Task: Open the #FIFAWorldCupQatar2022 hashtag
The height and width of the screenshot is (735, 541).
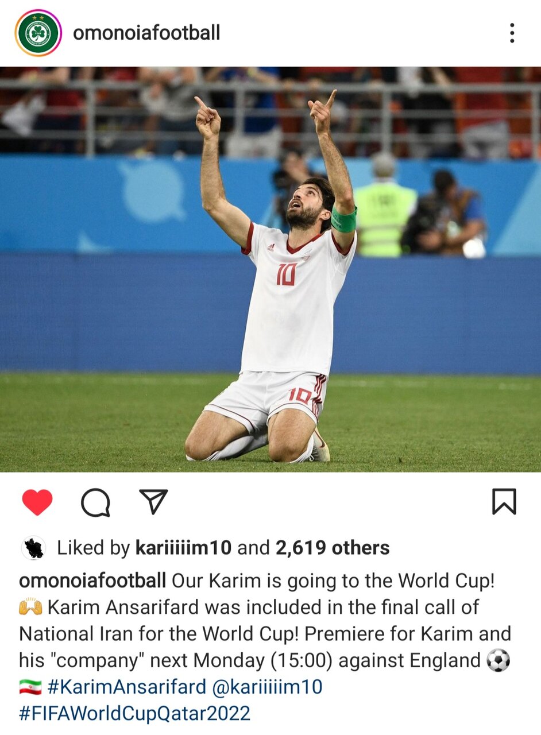Action: click(135, 714)
